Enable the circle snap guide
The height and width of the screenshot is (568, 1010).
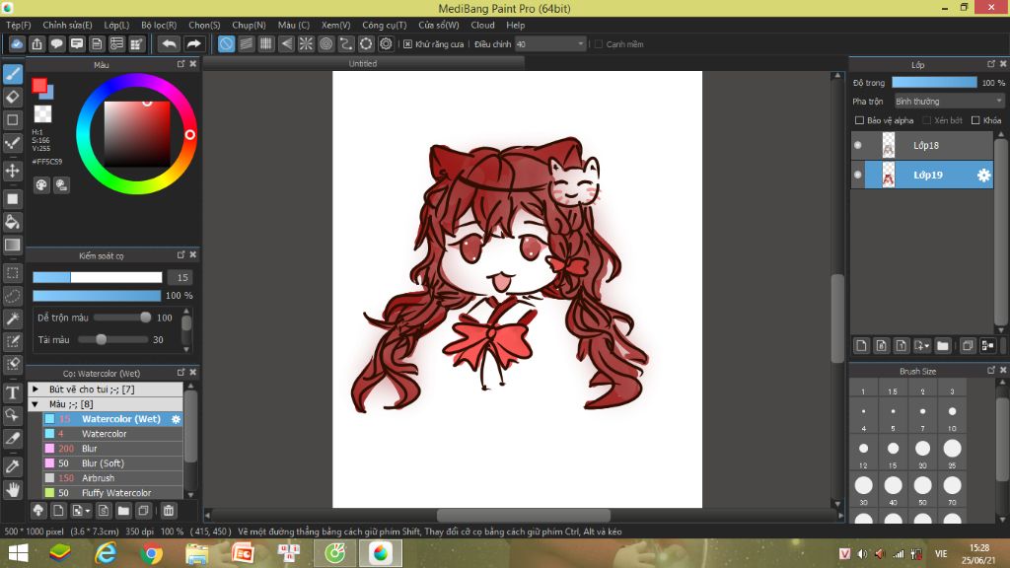click(x=325, y=43)
